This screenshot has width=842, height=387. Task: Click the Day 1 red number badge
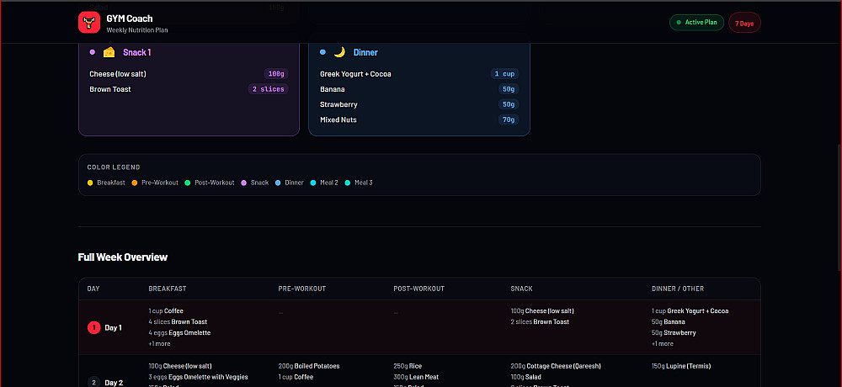coord(94,327)
